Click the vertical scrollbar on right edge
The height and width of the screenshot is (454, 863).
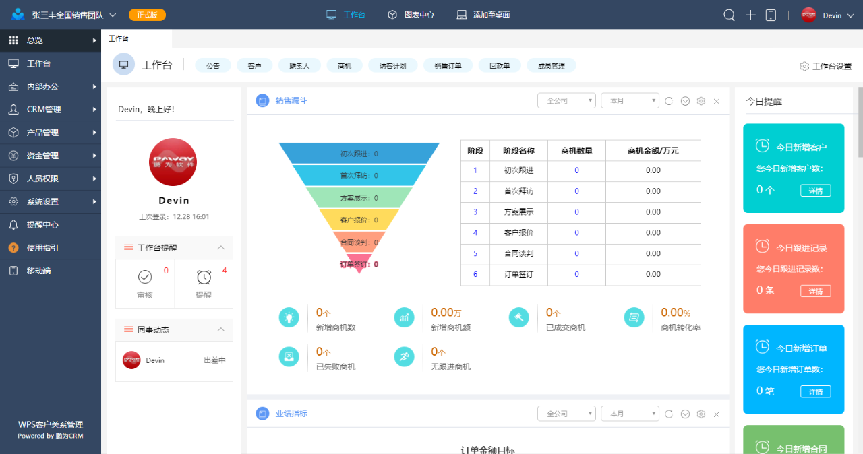pos(860,121)
